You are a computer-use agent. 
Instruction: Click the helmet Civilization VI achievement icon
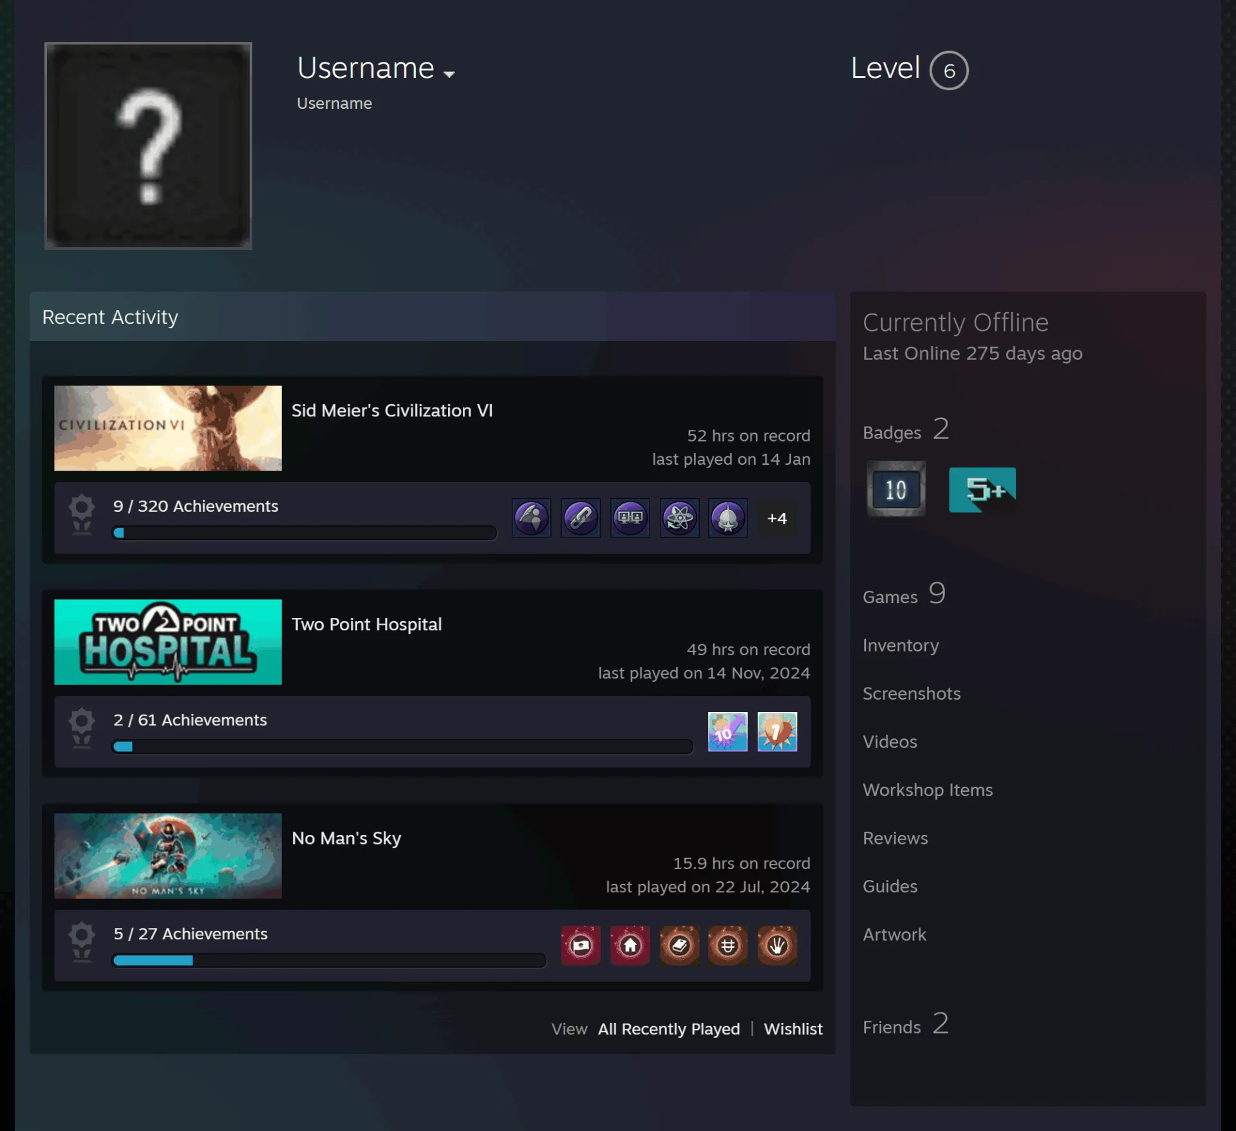coord(728,518)
